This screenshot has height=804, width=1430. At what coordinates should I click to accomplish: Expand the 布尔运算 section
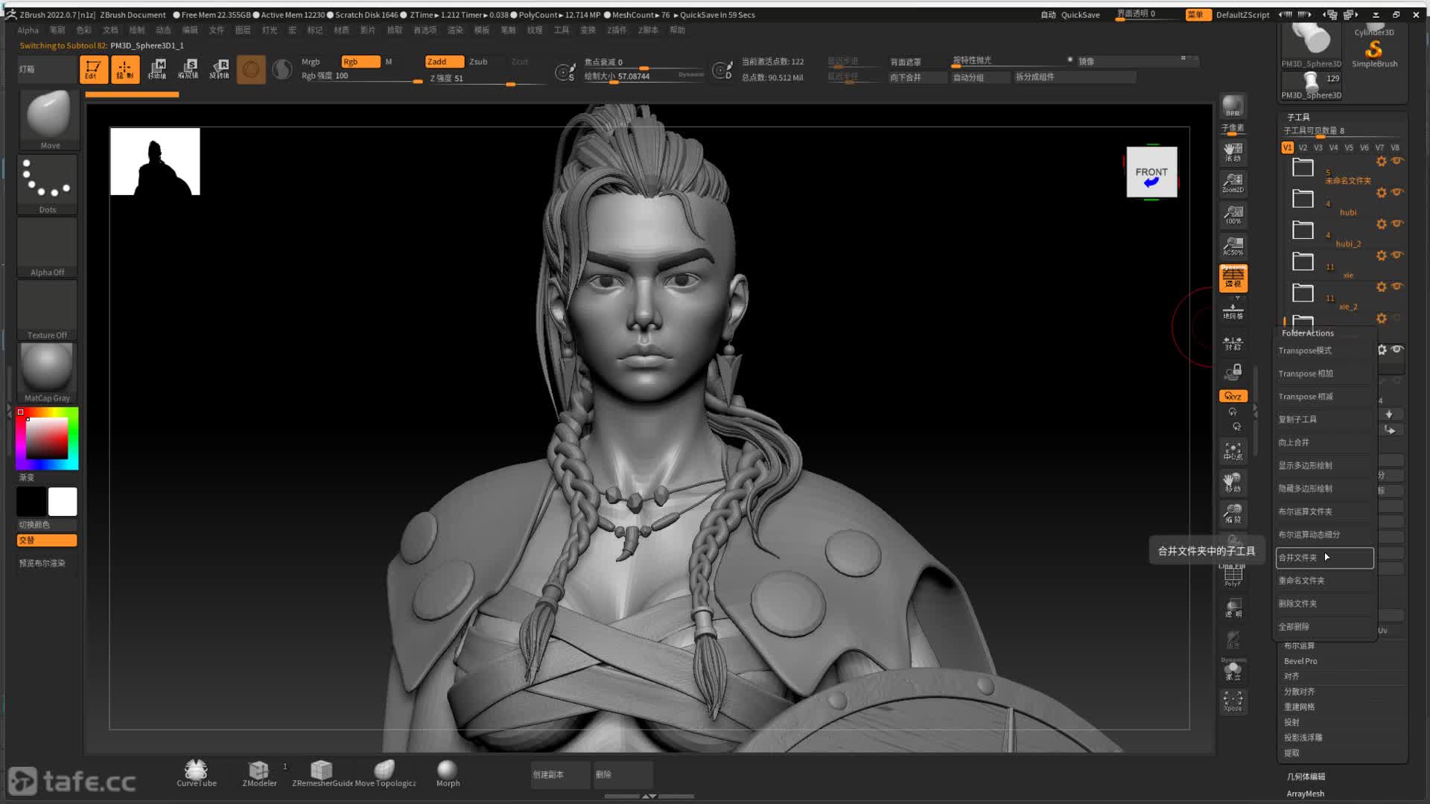(x=1299, y=645)
